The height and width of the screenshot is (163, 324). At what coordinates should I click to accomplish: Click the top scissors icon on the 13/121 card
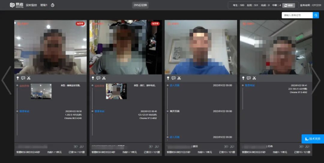click(x=179, y=78)
